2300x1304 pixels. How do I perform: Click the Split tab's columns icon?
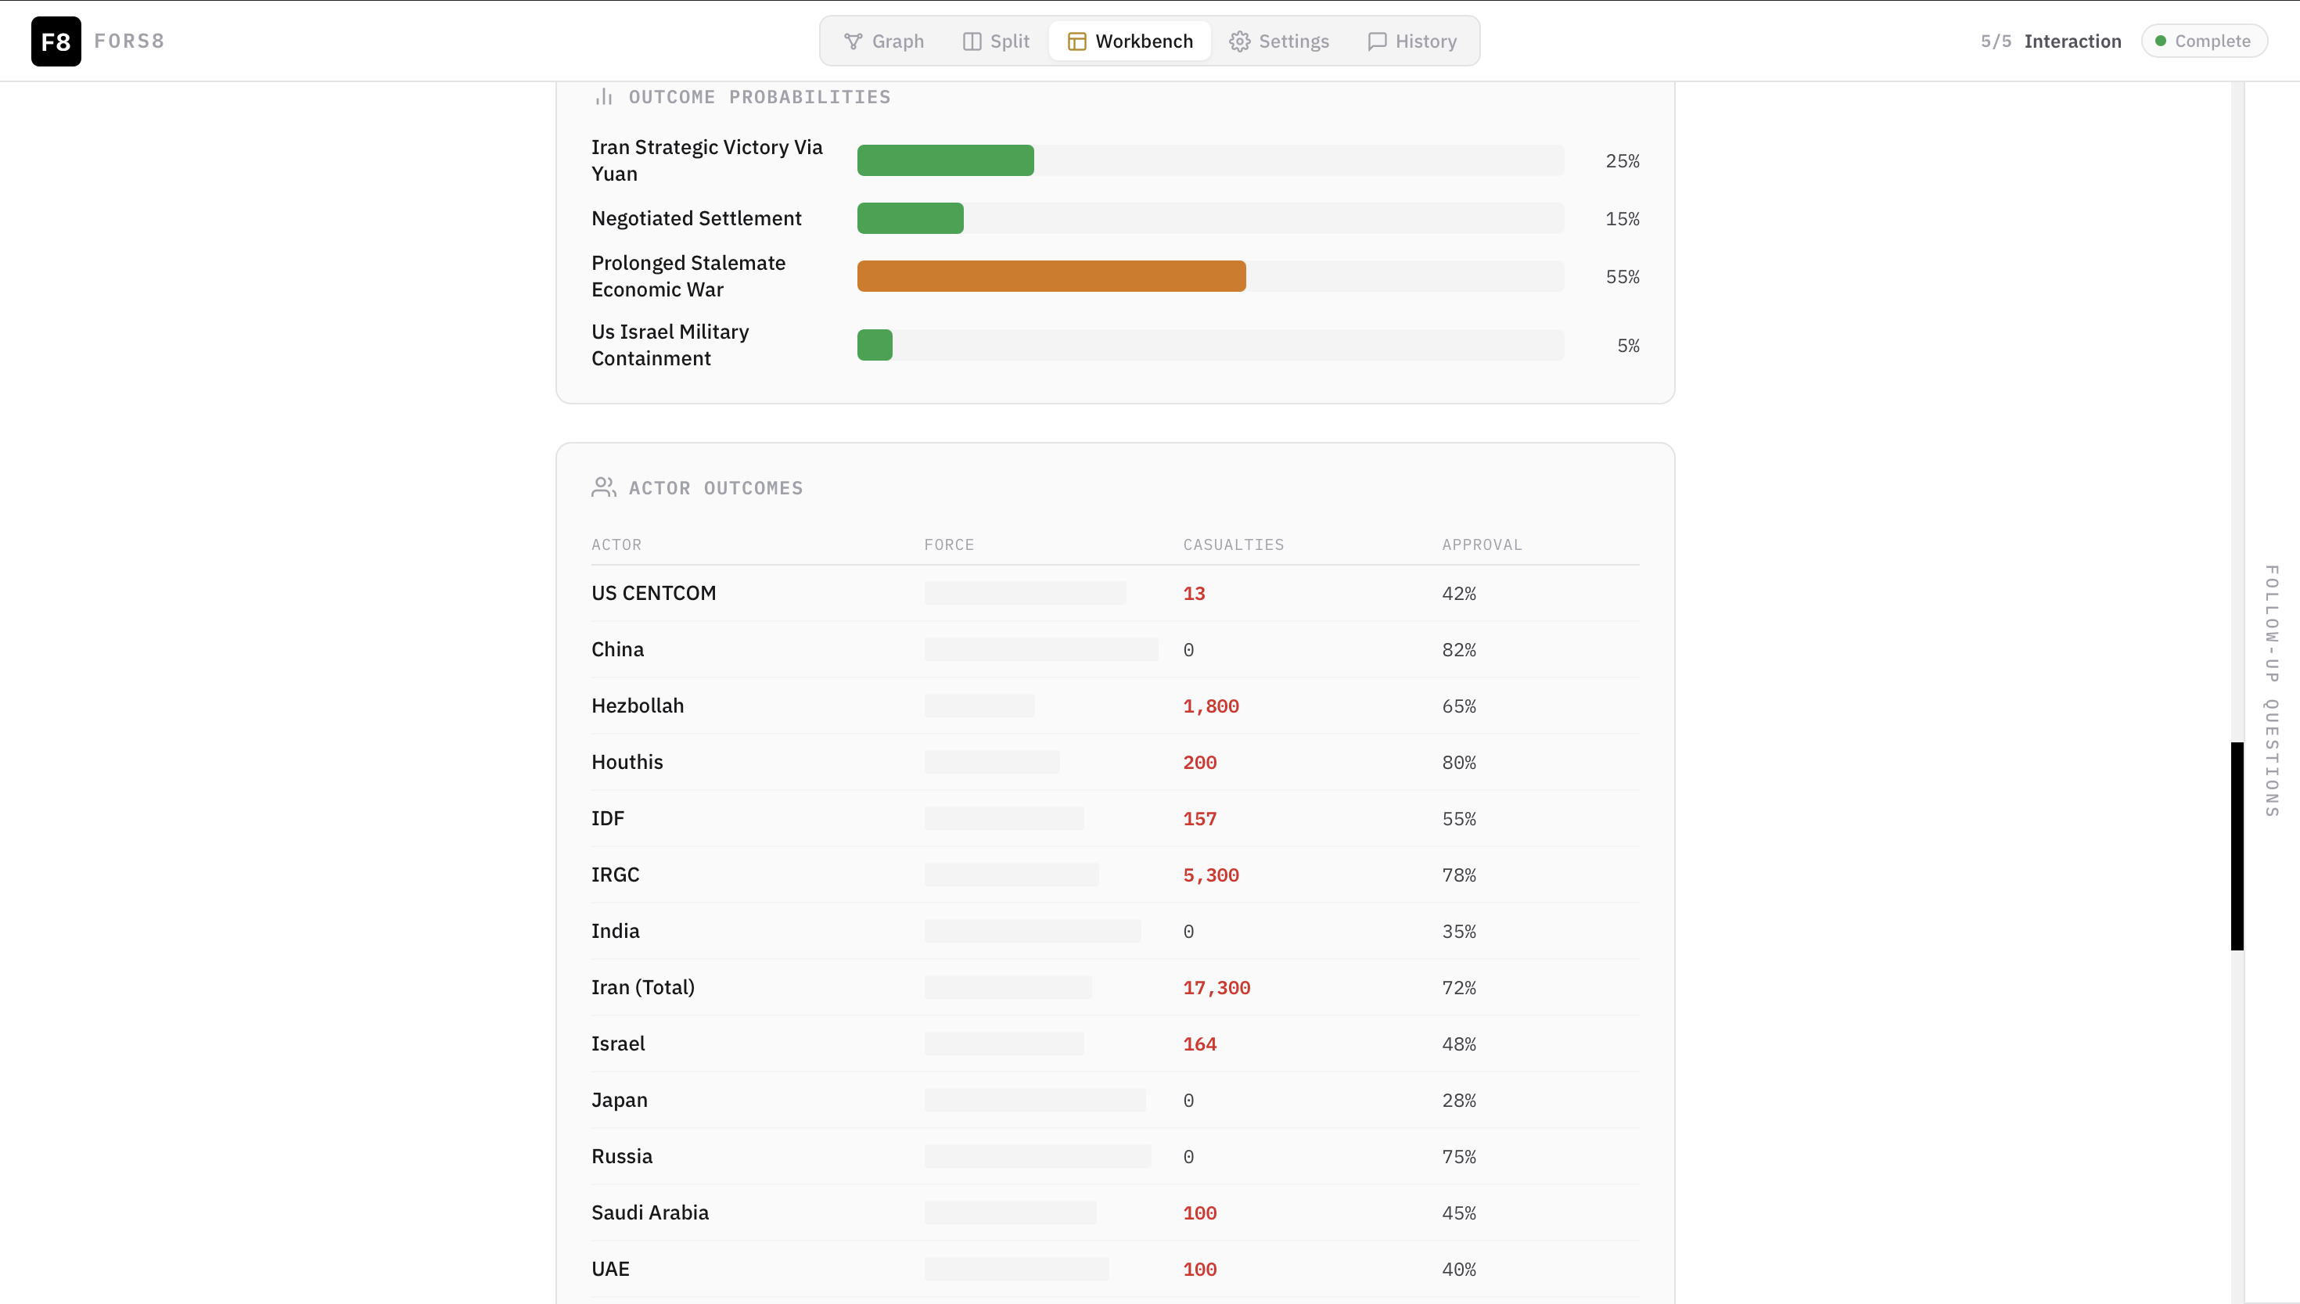(972, 41)
